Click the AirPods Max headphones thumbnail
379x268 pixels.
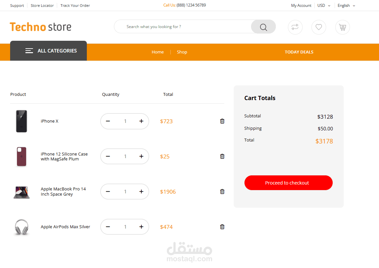(x=22, y=227)
